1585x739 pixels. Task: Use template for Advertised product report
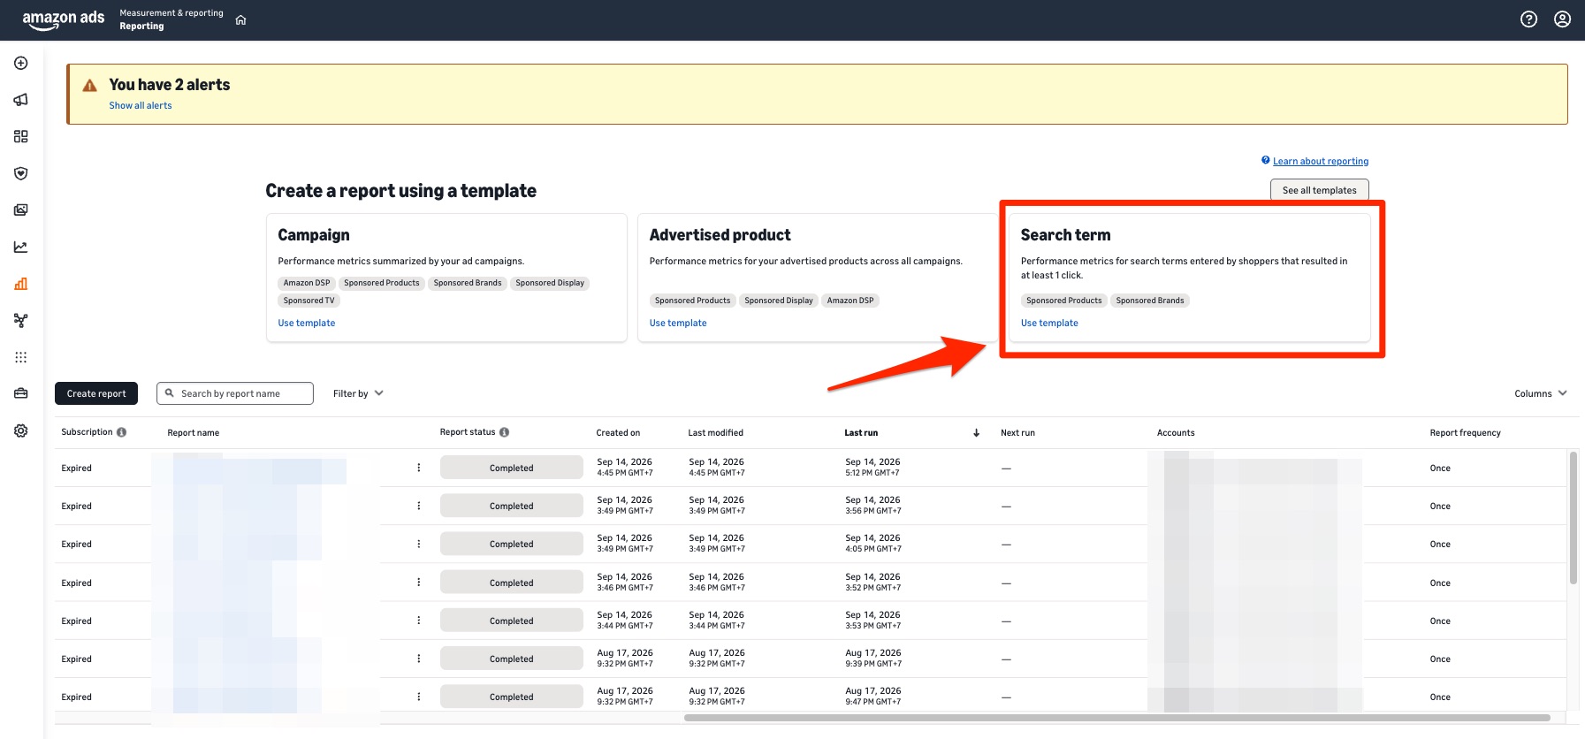point(678,323)
